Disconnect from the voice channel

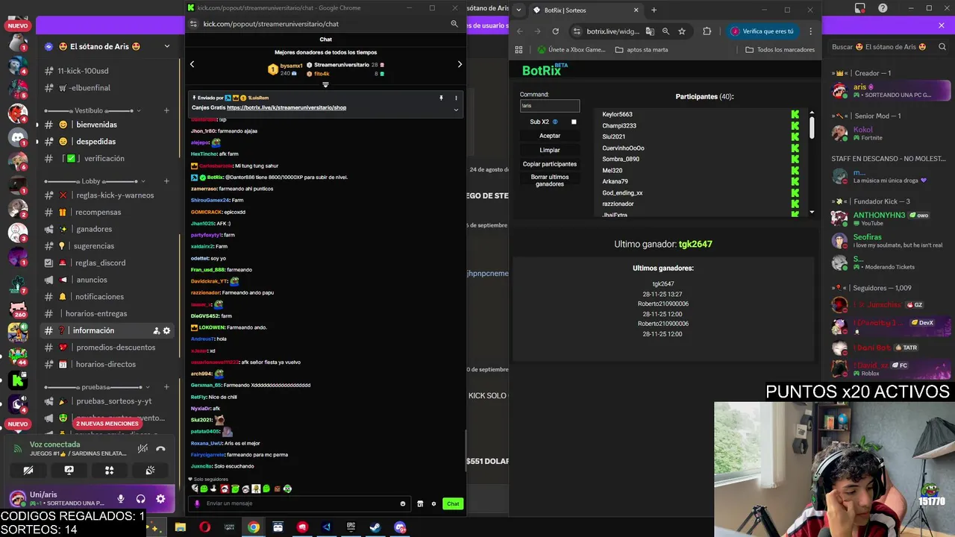click(x=160, y=448)
